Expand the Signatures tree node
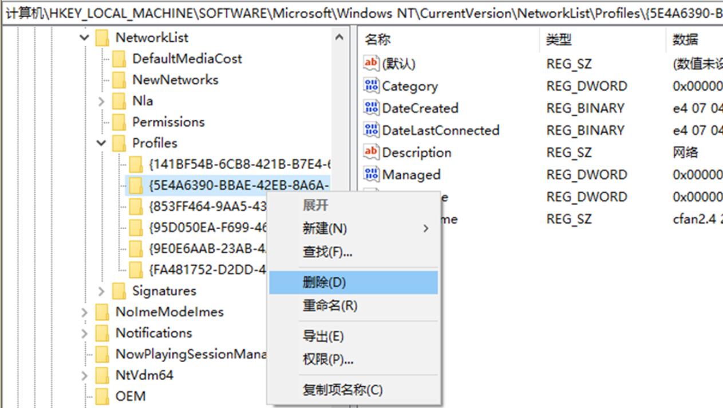The image size is (723, 408). click(x=102, y=291)
